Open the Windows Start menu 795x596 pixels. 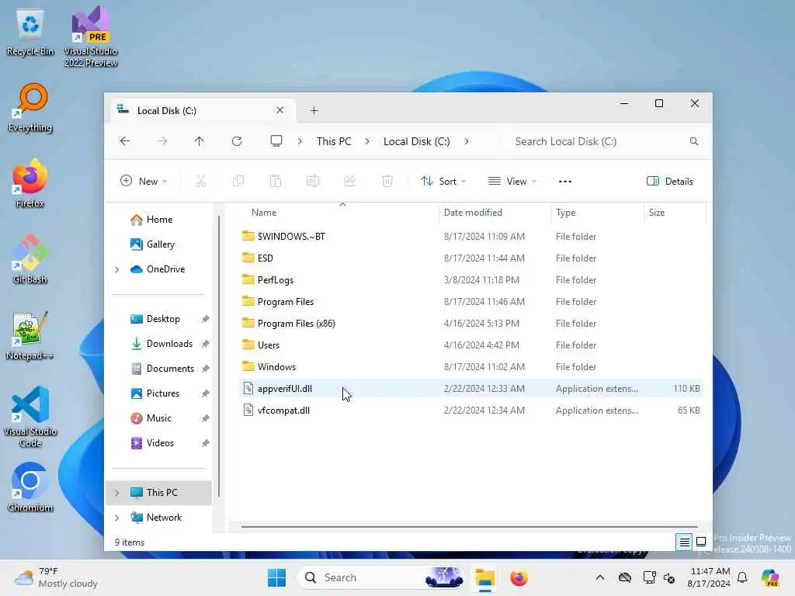click(x=277, y=577)
